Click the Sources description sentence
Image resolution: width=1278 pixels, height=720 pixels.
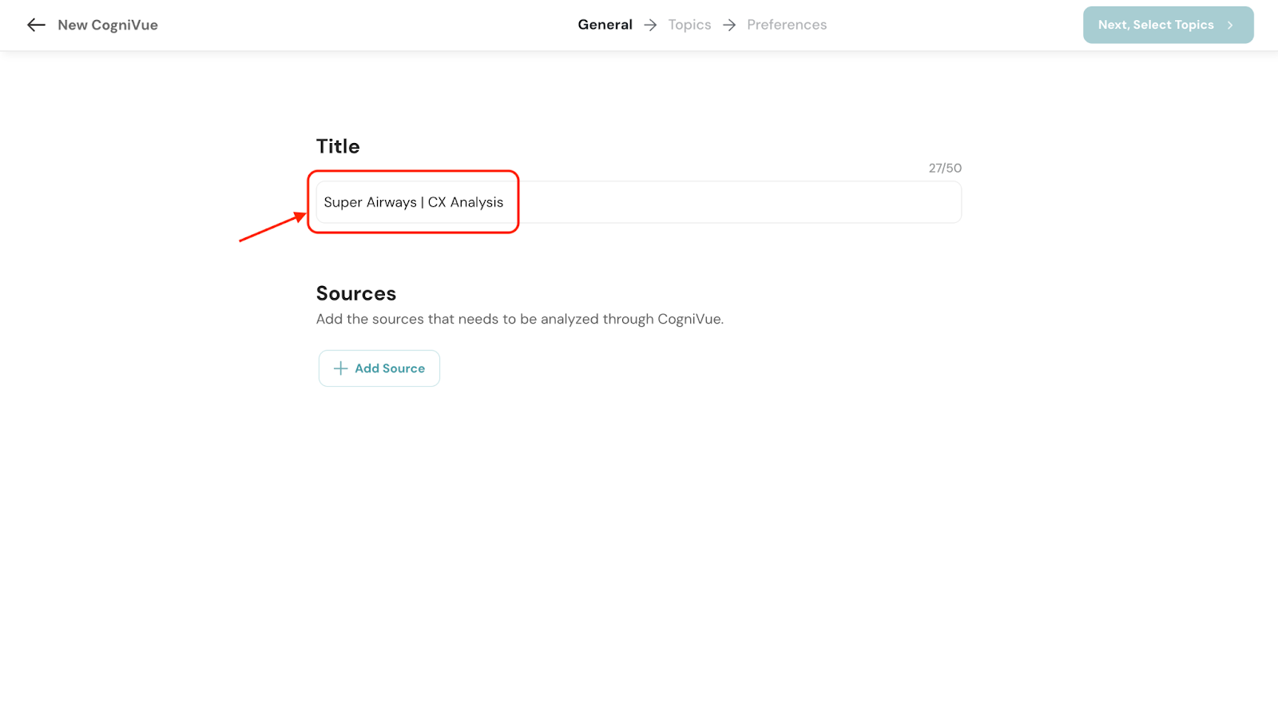tap(519, 319)
